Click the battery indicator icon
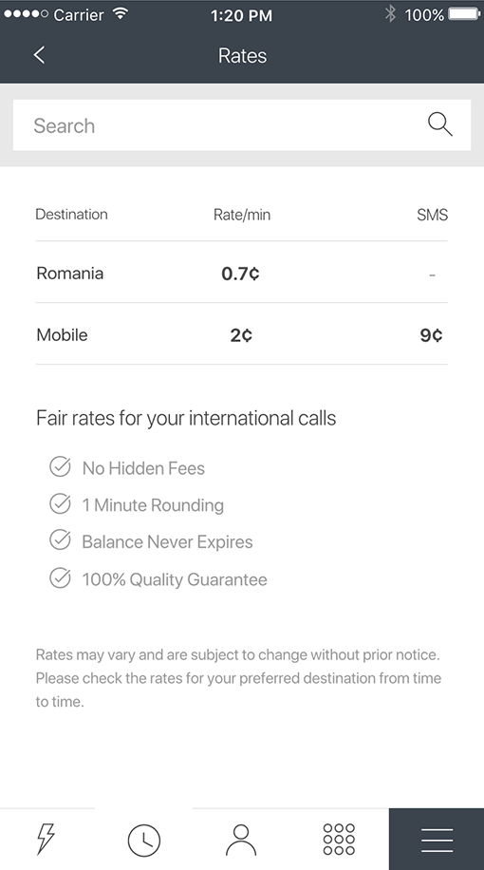This screenshot has height=870, width=484. click(x=463, y=14)
